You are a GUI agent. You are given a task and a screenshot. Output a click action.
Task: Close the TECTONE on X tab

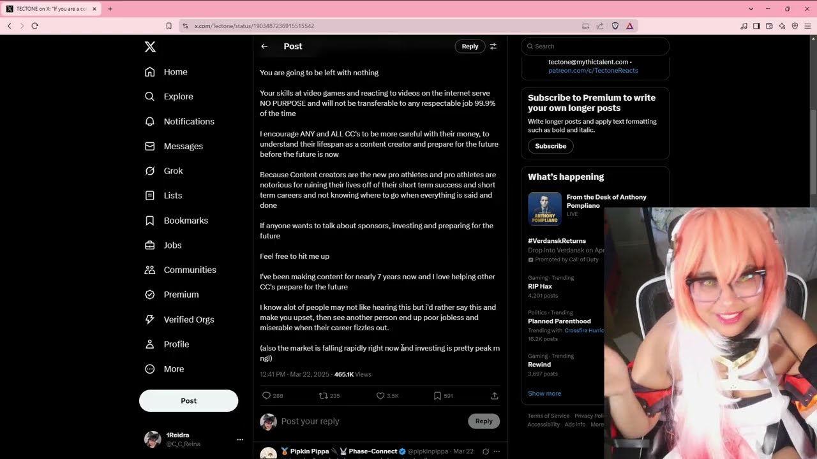(94, 9)
